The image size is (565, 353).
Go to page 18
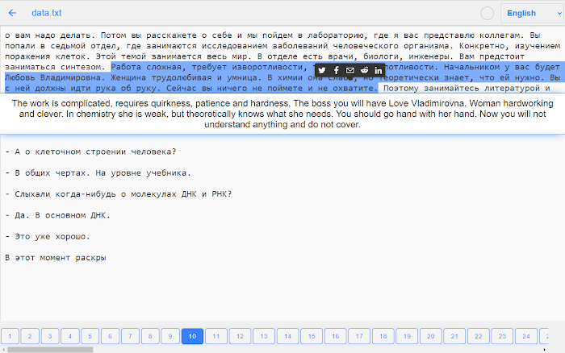tap(383, 336)
